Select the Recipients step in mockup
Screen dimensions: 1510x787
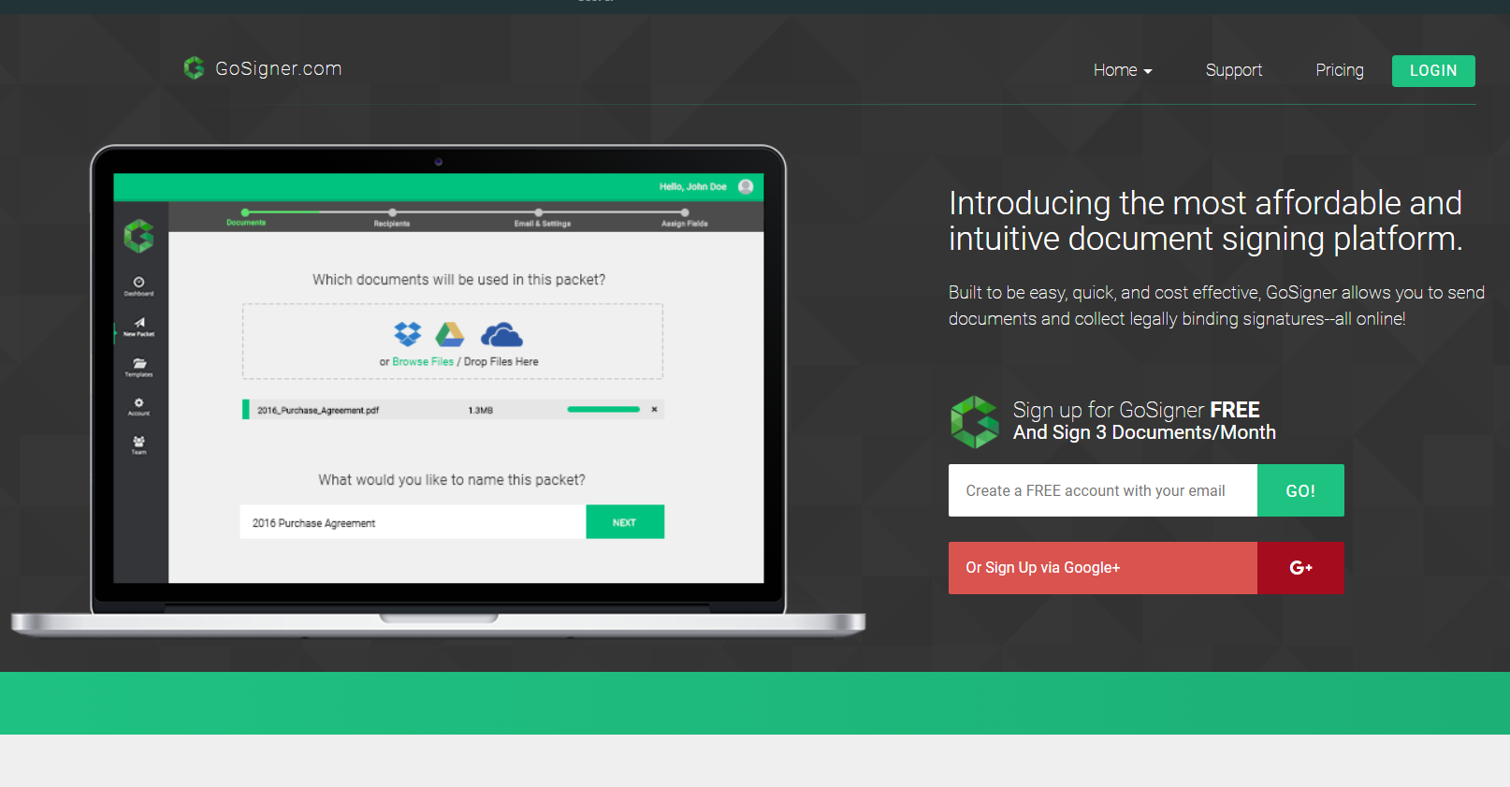392,218
